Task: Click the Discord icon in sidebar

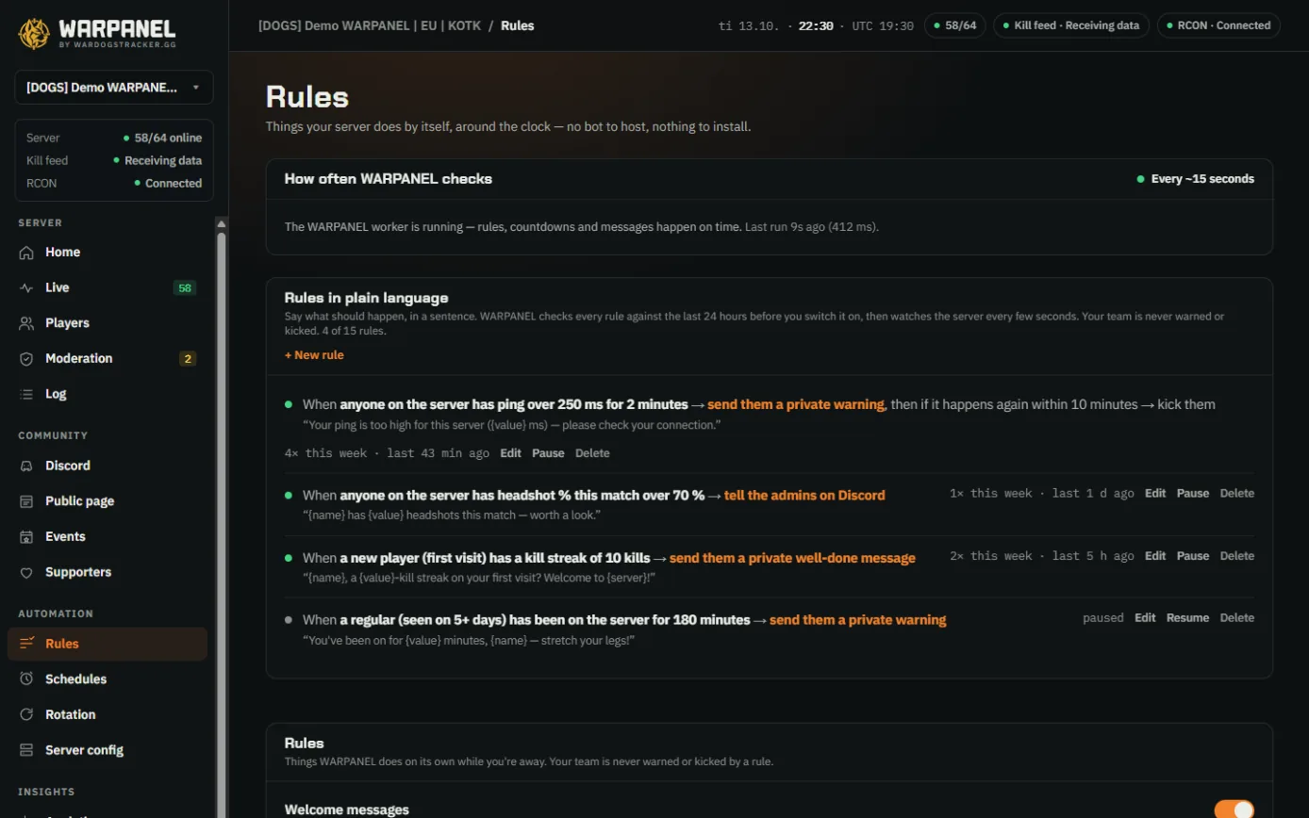Action: click(26, 466)
